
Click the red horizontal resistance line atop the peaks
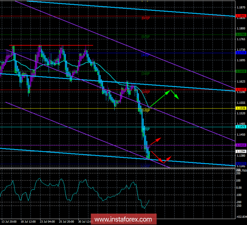(52, 45)
